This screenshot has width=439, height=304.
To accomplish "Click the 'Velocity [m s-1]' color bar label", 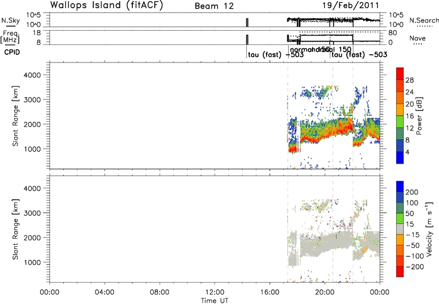I will [x=429, y=229].
